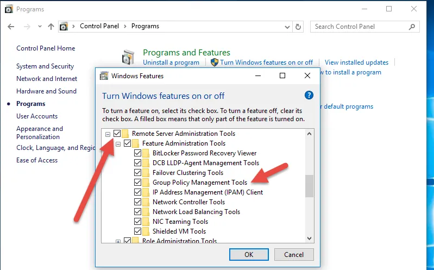Click the blue help question mark icon
Image resolution: width=434 pixels, height=270 pixels.
pos(309,96)
